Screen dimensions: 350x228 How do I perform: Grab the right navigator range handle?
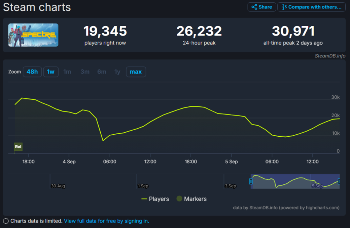coord(339,181)
